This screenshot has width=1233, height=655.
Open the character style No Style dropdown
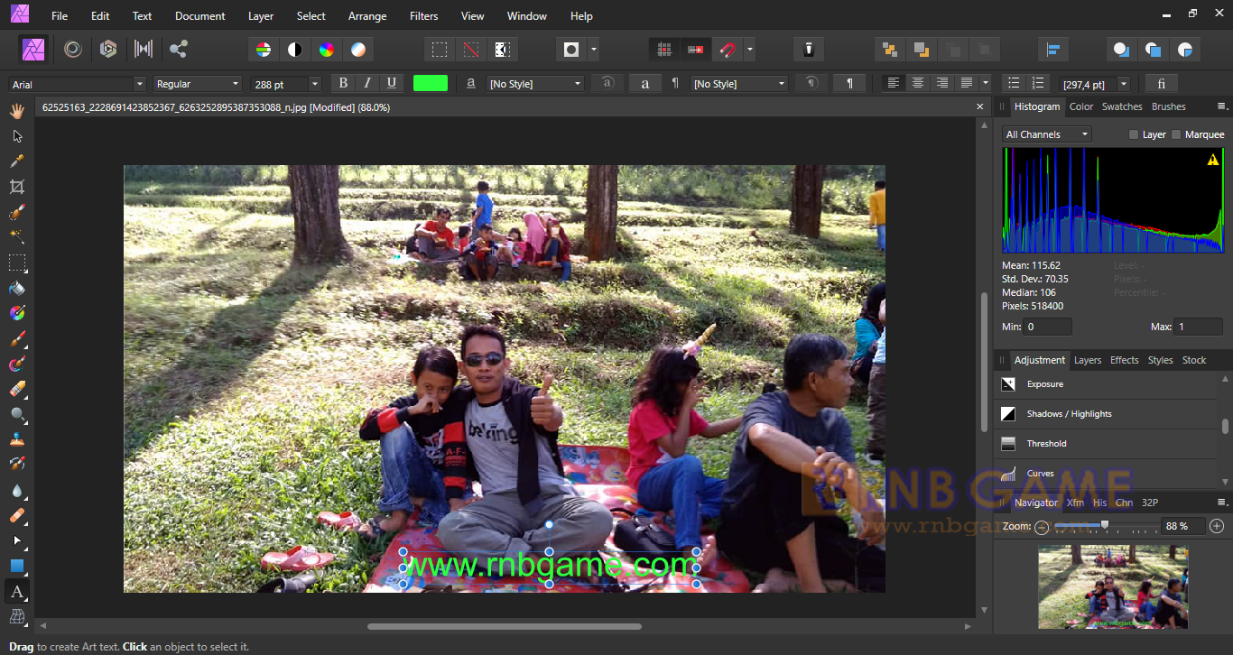536,84
